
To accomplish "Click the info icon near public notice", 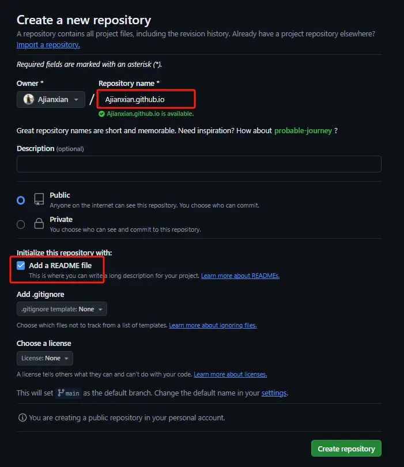I will [x=22, y=417].
